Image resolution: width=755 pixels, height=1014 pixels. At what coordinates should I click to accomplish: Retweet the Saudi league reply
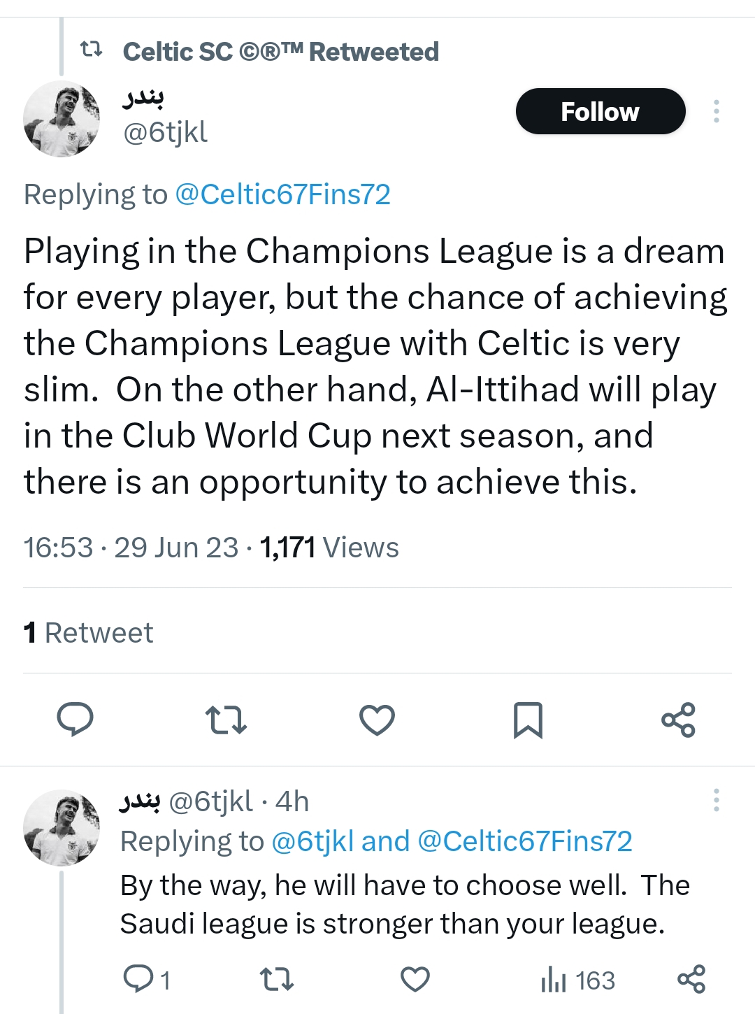point(277,980)
